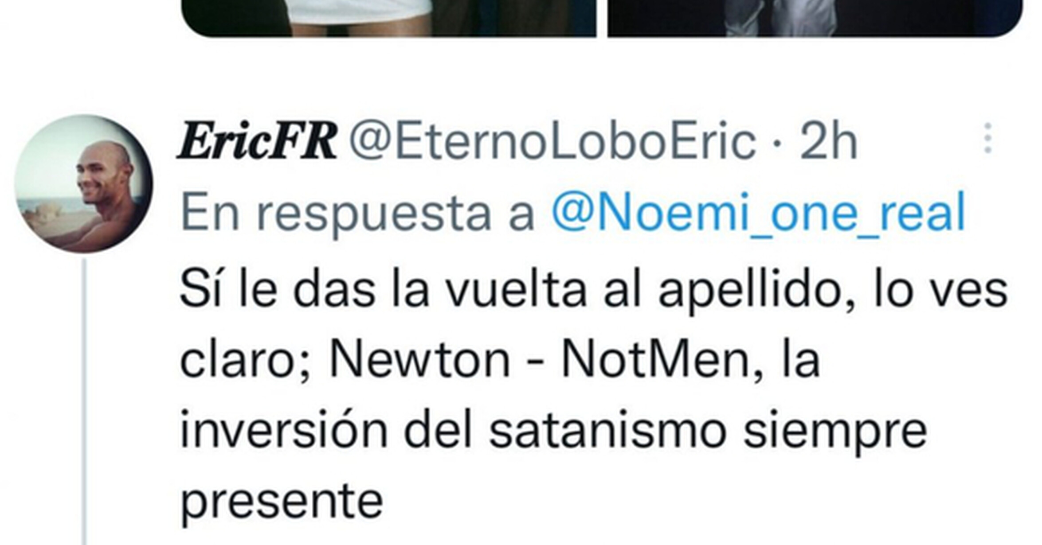
Task: Click the dot separator before 2h
Action: click(777, 143)
